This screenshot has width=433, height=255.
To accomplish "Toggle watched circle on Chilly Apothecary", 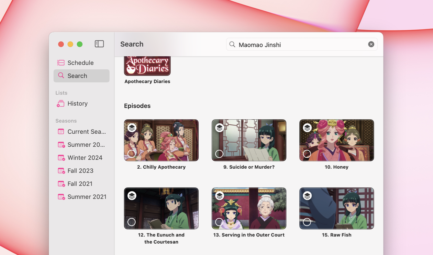I will click(131, 154).
